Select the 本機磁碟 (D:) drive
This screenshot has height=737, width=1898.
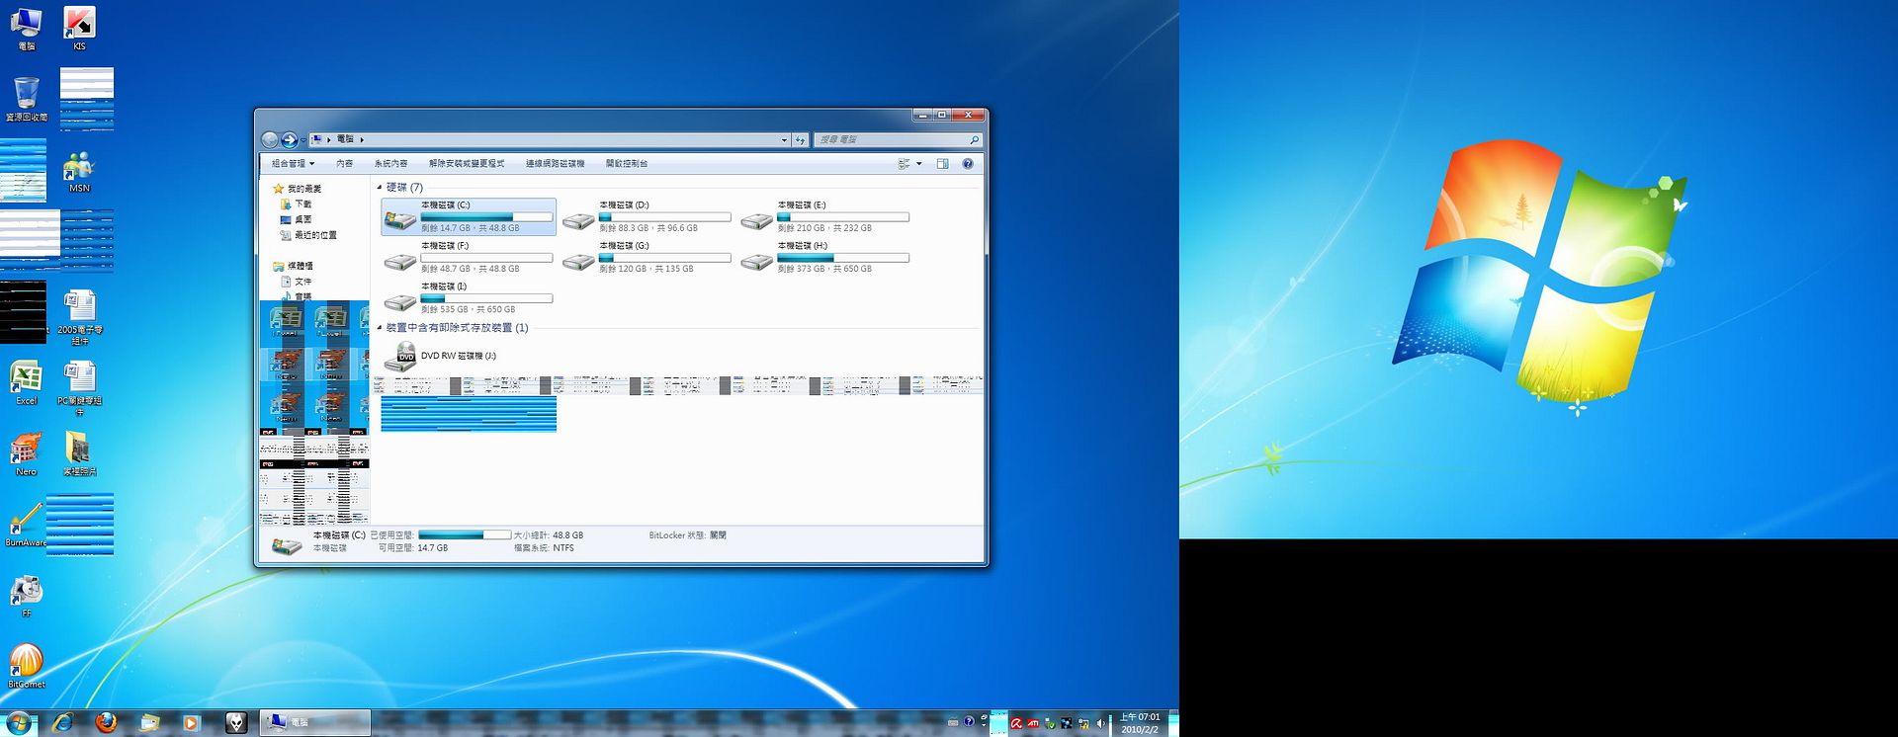pos(647,216)
